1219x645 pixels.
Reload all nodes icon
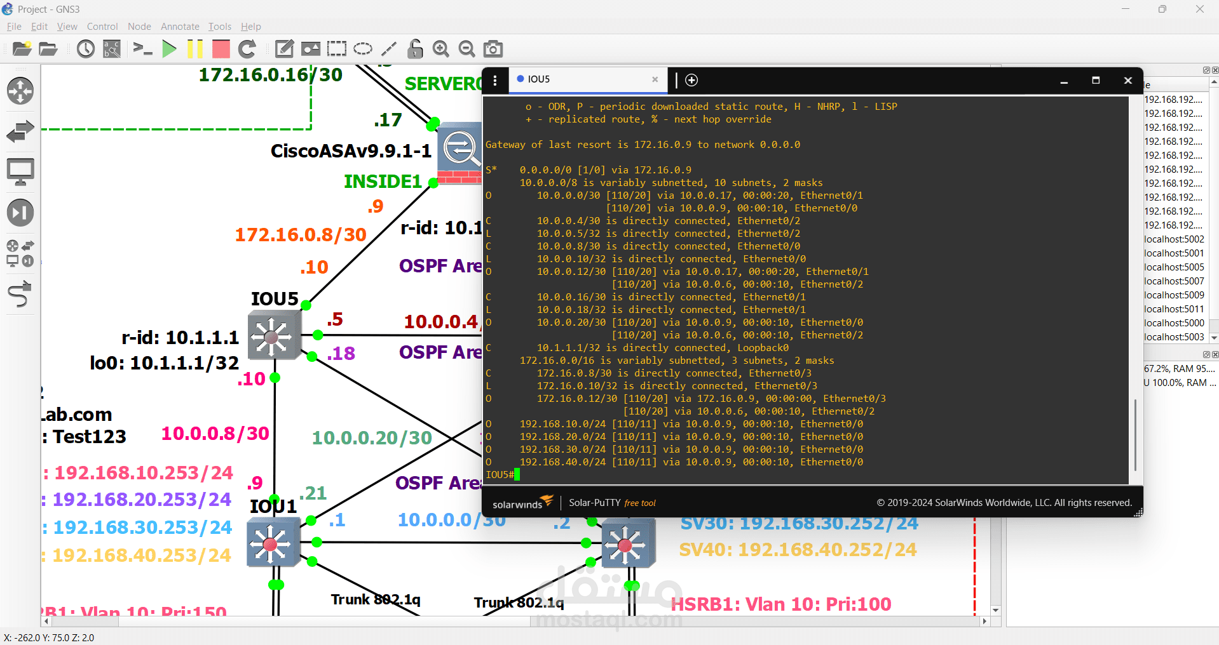pos(247,49)
